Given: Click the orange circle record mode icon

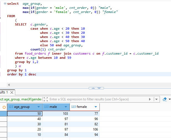Looking at the screenshot, I should (4, 107).
